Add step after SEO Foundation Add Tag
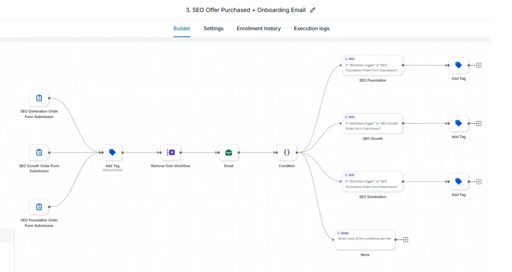The image size is (512, 272). [479, 65]
